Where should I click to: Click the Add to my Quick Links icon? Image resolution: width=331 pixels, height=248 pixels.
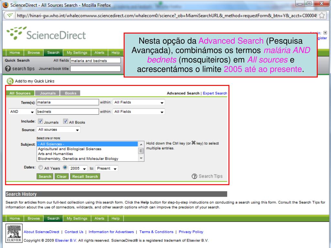(x=10, y=81)
